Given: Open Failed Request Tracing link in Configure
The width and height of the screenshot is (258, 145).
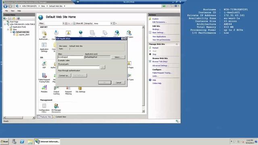Looking at the screenshot, I should tap(162, 72).
